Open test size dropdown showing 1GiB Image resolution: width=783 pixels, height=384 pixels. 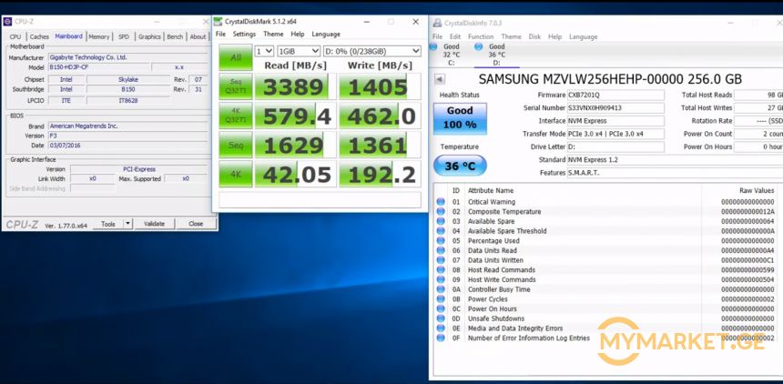click(x=299, y=51)
